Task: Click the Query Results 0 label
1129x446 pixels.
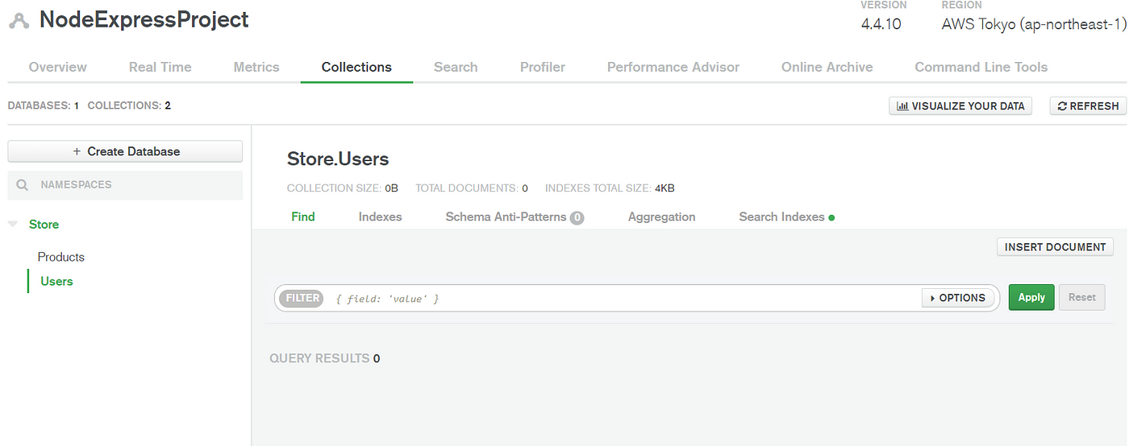Action: (325, 358)
